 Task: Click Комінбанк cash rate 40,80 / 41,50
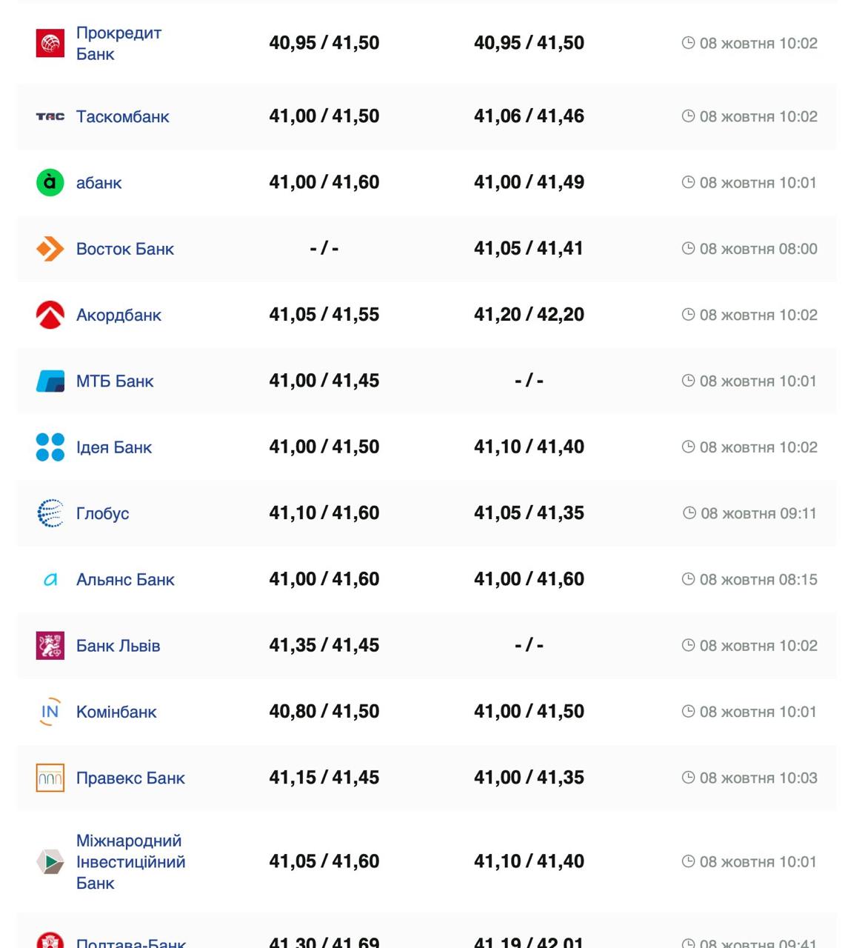[x=324, y=711]
